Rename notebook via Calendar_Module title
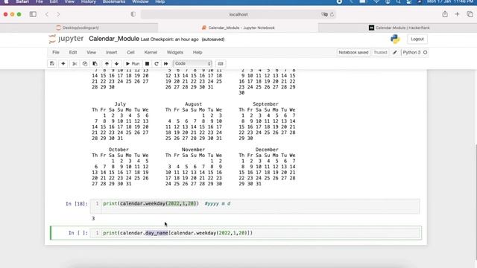 point(114,39)
